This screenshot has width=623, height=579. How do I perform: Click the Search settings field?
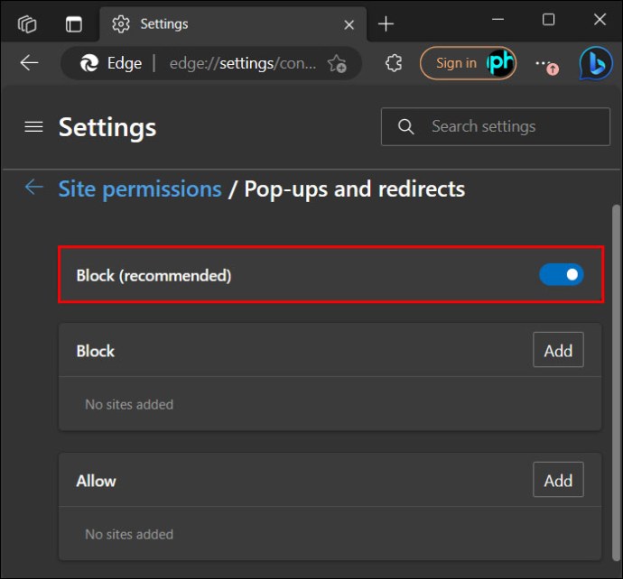coord(496,126)
